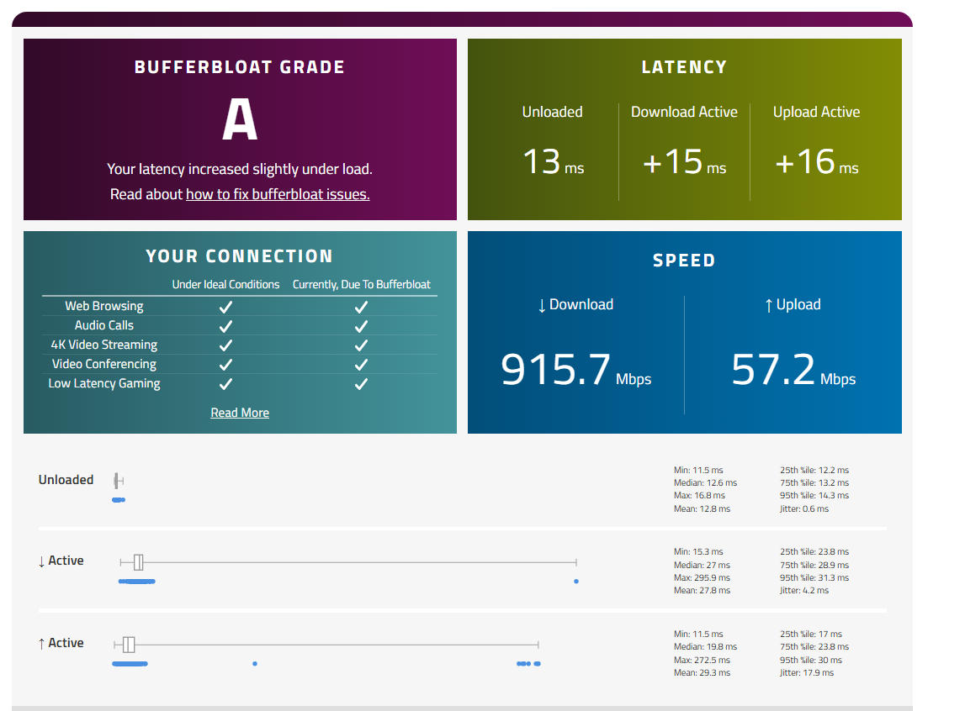This screenshot has width=965, height=711.
Task: Click the Download Active label in Latency panel
Action: 684,112
